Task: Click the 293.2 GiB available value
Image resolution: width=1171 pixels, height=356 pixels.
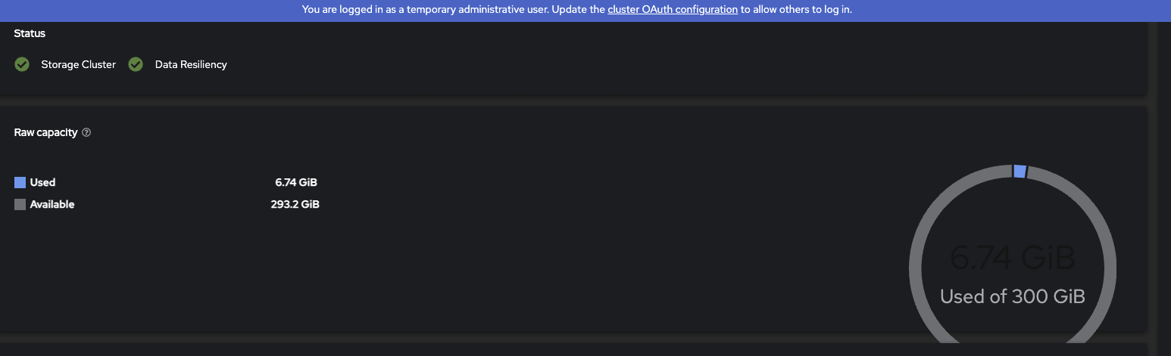Action: point(295,204)
